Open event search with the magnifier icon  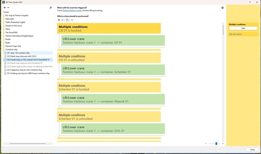pos(50,8)
